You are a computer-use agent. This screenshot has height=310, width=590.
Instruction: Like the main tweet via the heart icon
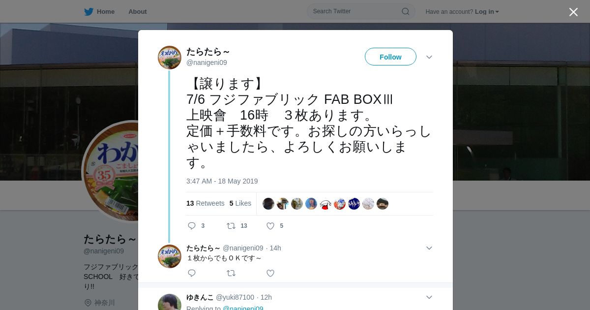[x=270, y=226]
